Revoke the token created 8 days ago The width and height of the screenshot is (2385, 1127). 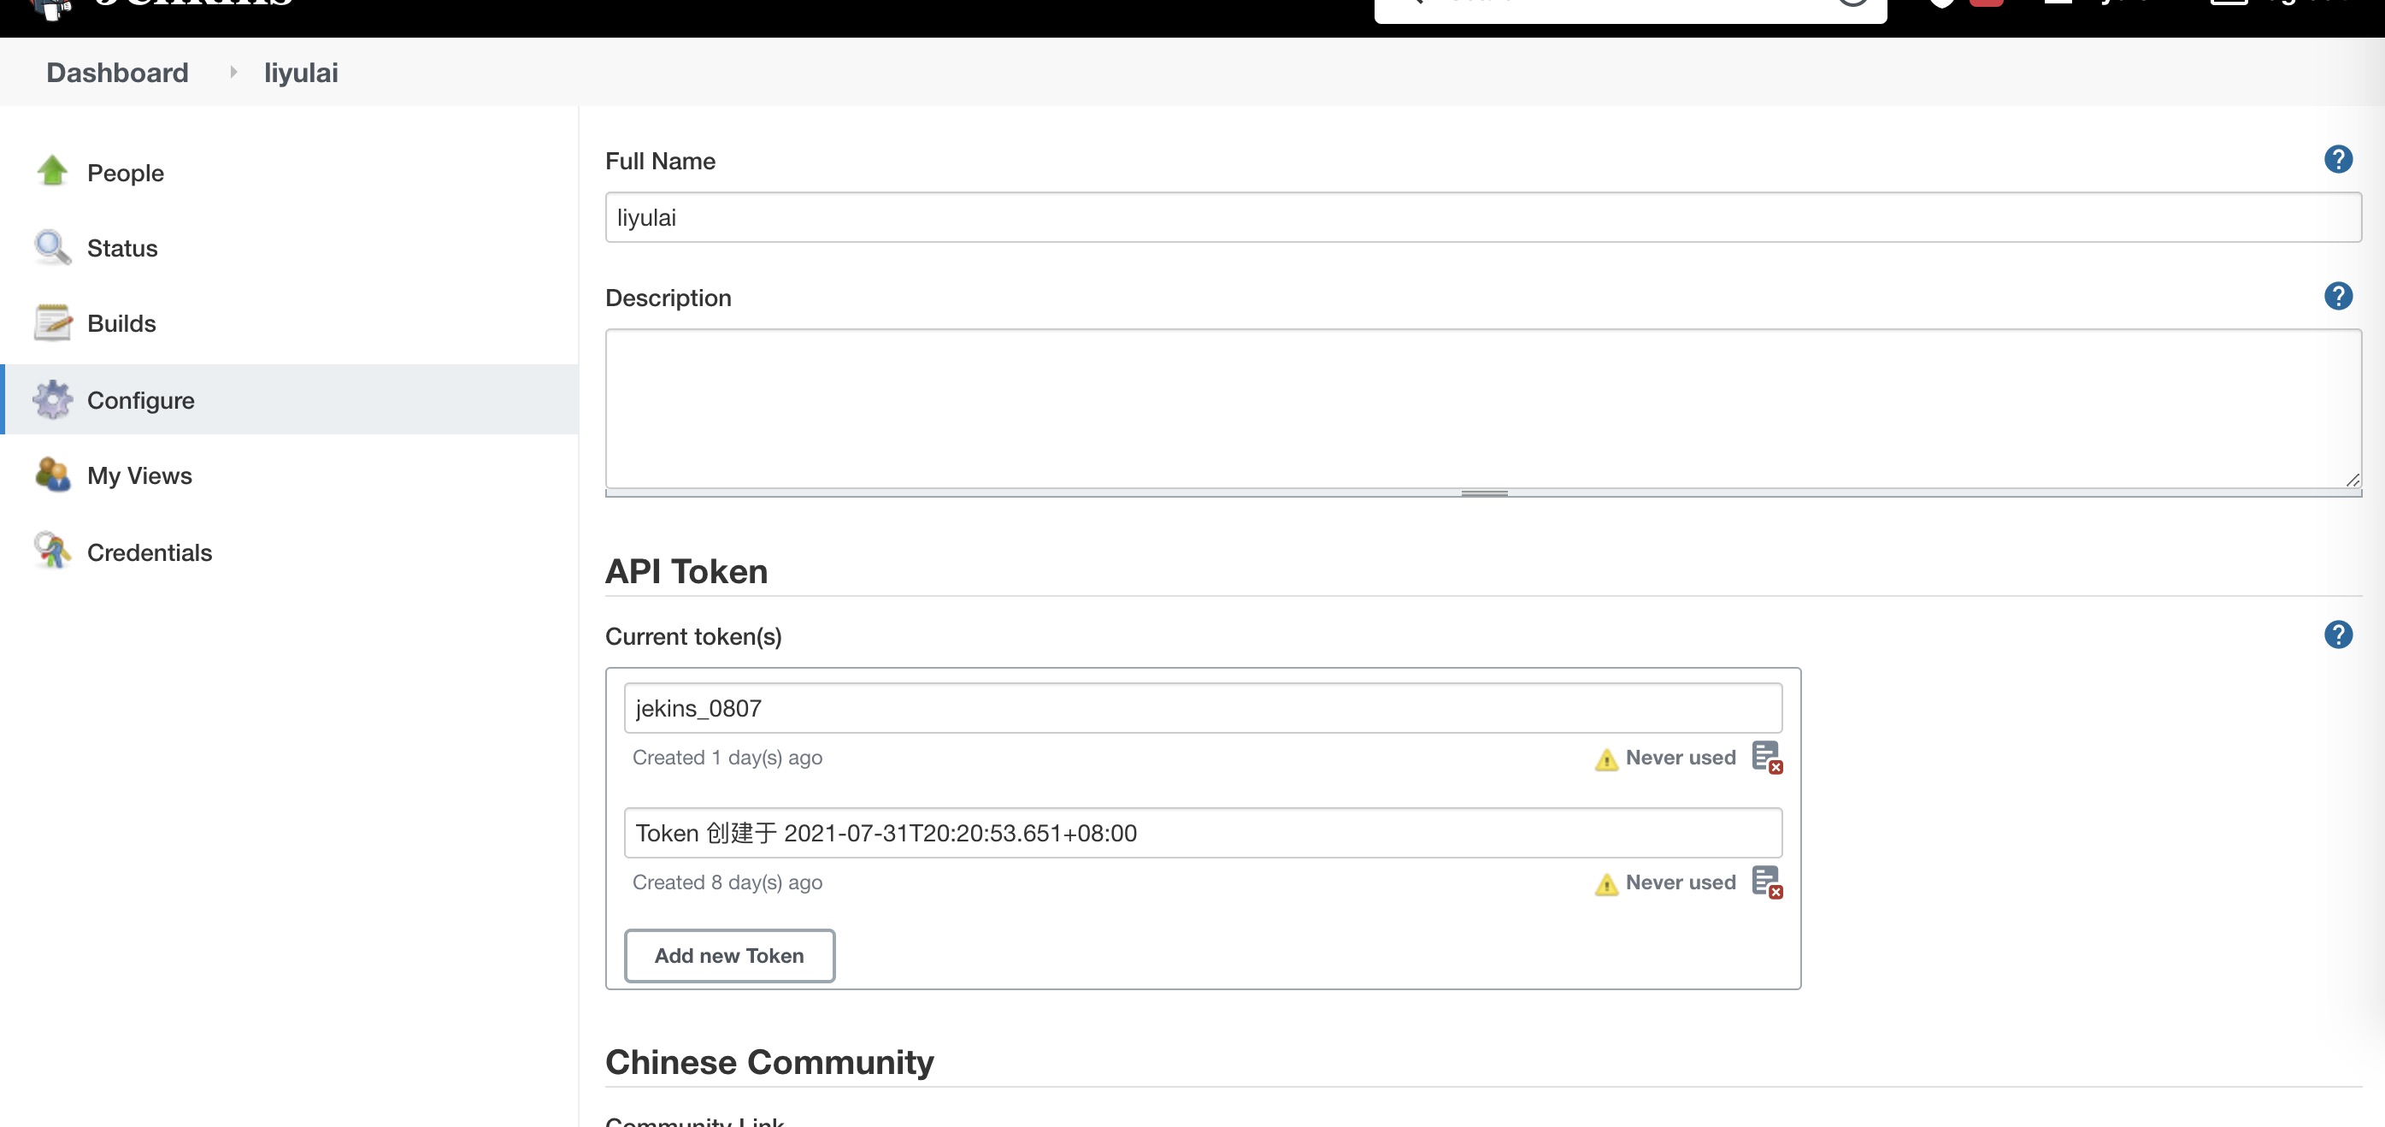click(x=1767, y=882)
